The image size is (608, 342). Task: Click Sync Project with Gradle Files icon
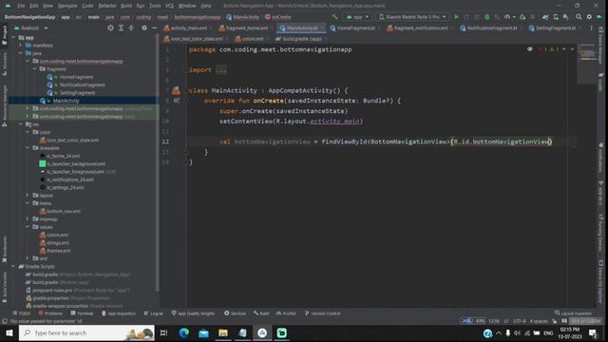click(545, 17)
